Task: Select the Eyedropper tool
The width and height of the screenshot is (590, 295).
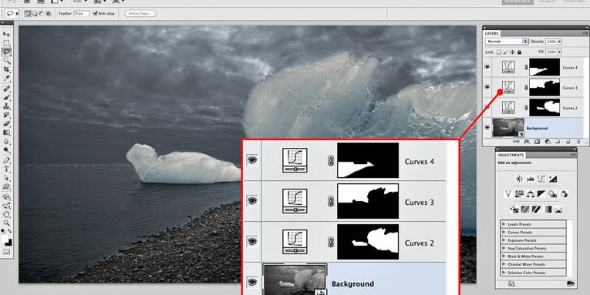Action: (7, 79)
